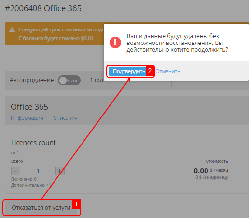Click the dialog warning message text

click(178, 43)
